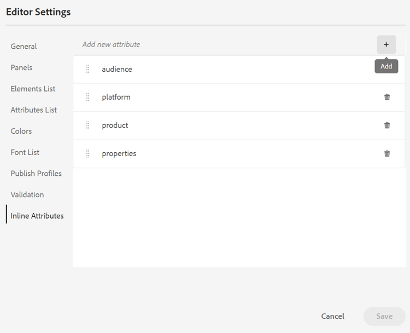This screenshot has height=333, width=410.
Task: Click the Add attribute plus button
Action: tap(386, 44)
